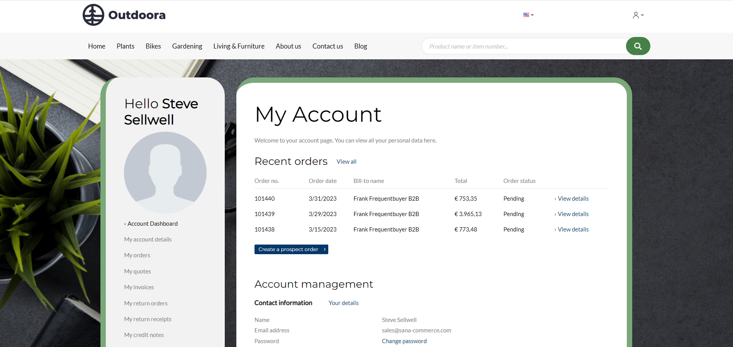This screenshot has height=347, width=733.
Task: Click the Outdoora logo
Action: pos(124,15)
